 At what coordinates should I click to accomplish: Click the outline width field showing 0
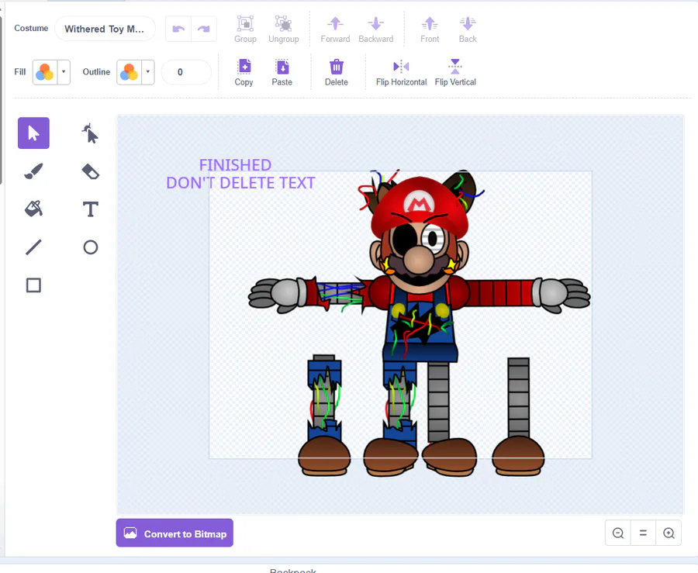click(186, 72)
